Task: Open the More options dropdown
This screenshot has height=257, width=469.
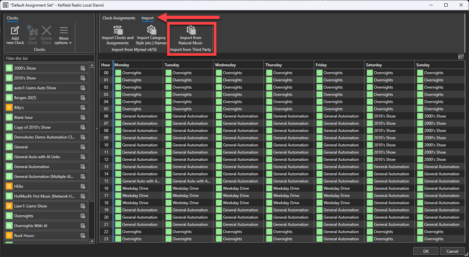Action: [63, 35]
